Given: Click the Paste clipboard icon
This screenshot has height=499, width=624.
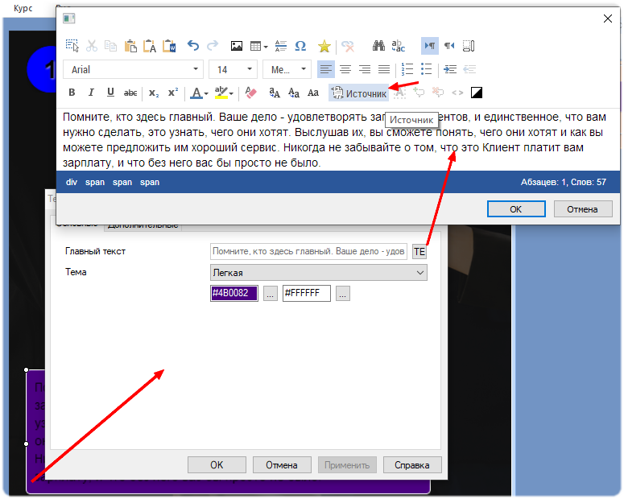Looking at the screenshot, I should click(x=130, y=46).
